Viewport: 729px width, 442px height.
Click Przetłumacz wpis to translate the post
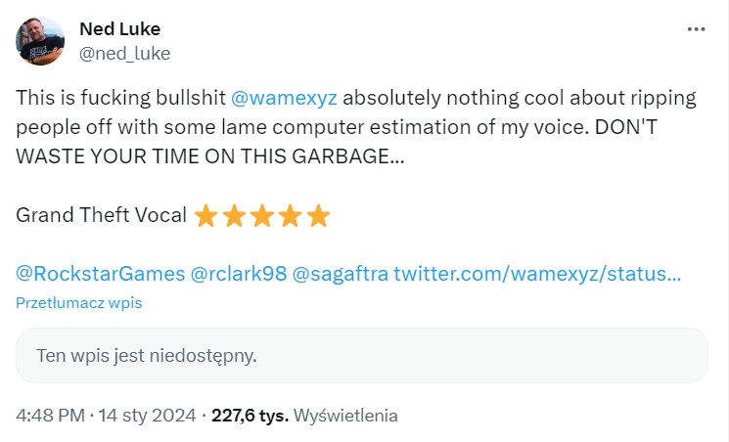tap(79, 303)
